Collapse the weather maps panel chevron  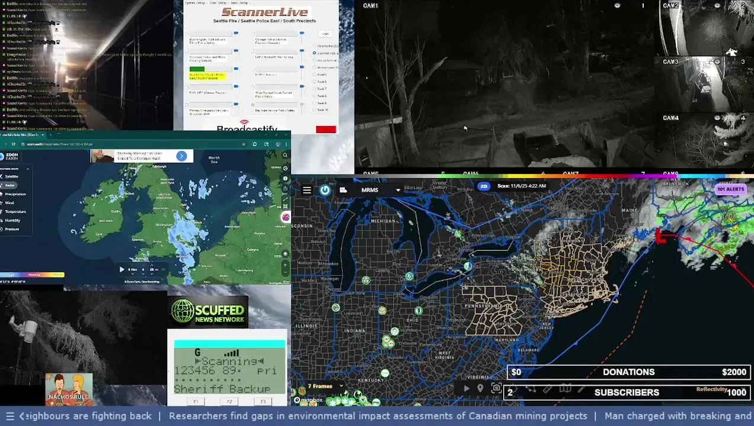[x=27, y=169]
